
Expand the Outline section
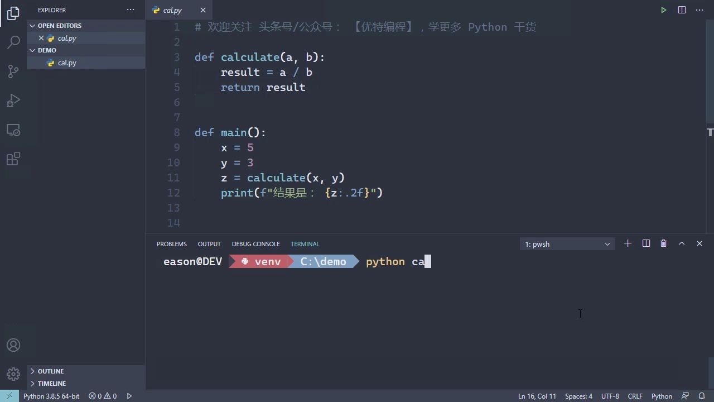[86, 371]
